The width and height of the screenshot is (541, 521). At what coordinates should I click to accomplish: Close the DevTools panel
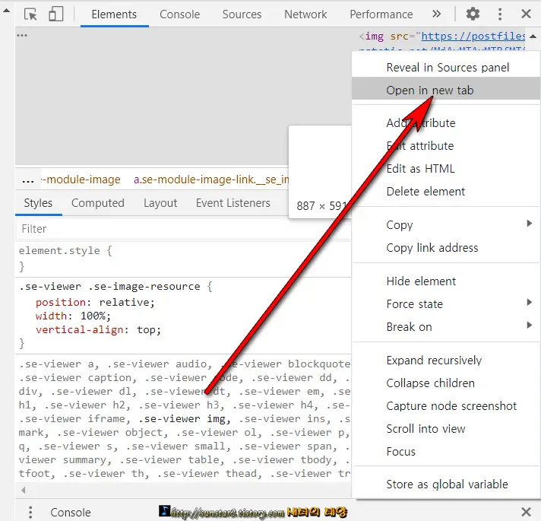(x=526, y=14)
